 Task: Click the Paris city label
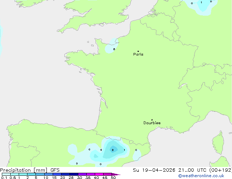[x=138, y=54]
